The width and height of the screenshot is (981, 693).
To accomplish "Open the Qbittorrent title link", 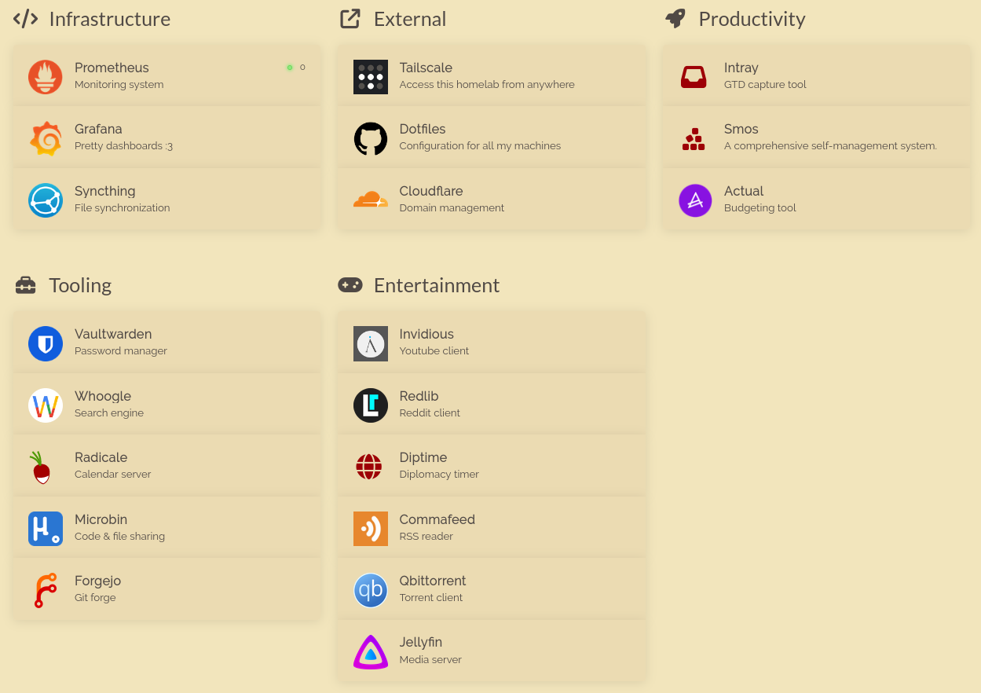I will (433, 581).
